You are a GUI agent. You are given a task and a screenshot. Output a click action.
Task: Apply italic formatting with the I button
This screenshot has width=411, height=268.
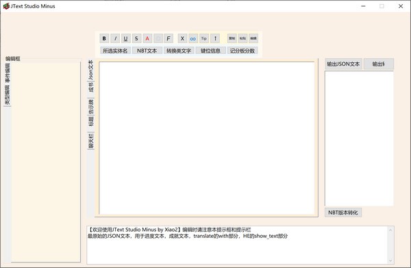click(x=115, y=38)
